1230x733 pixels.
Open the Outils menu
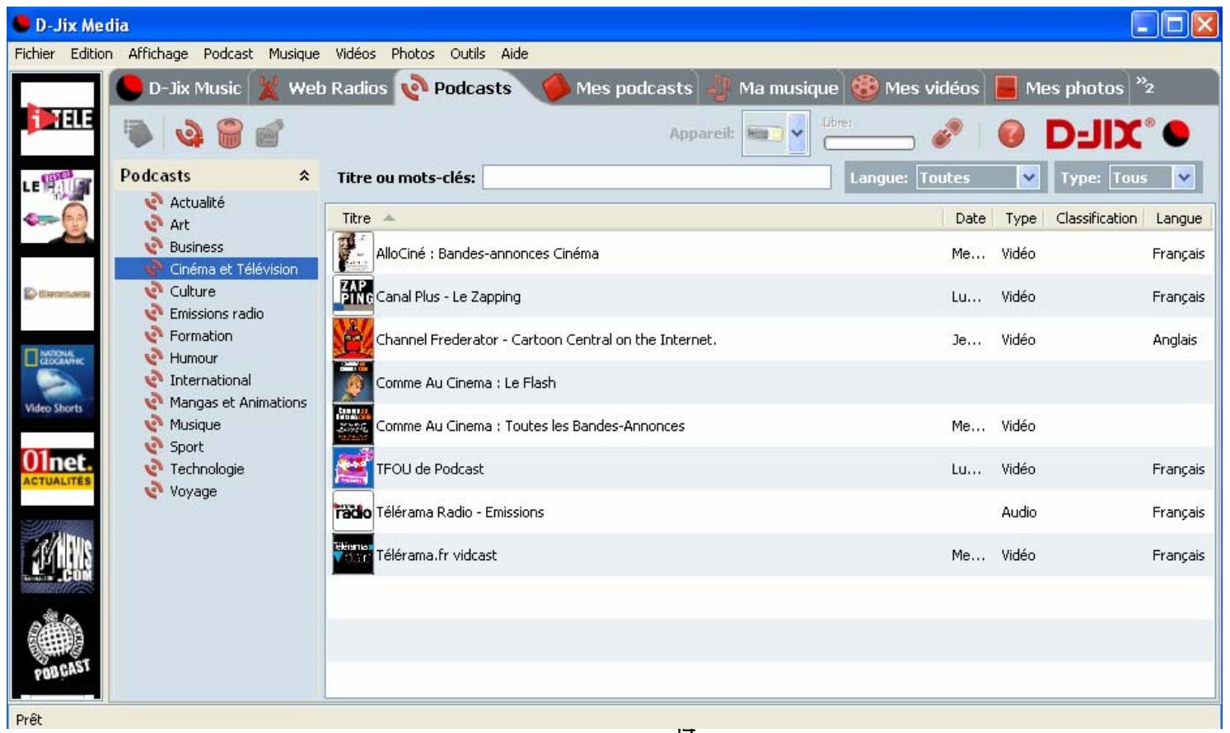[467, 54]
